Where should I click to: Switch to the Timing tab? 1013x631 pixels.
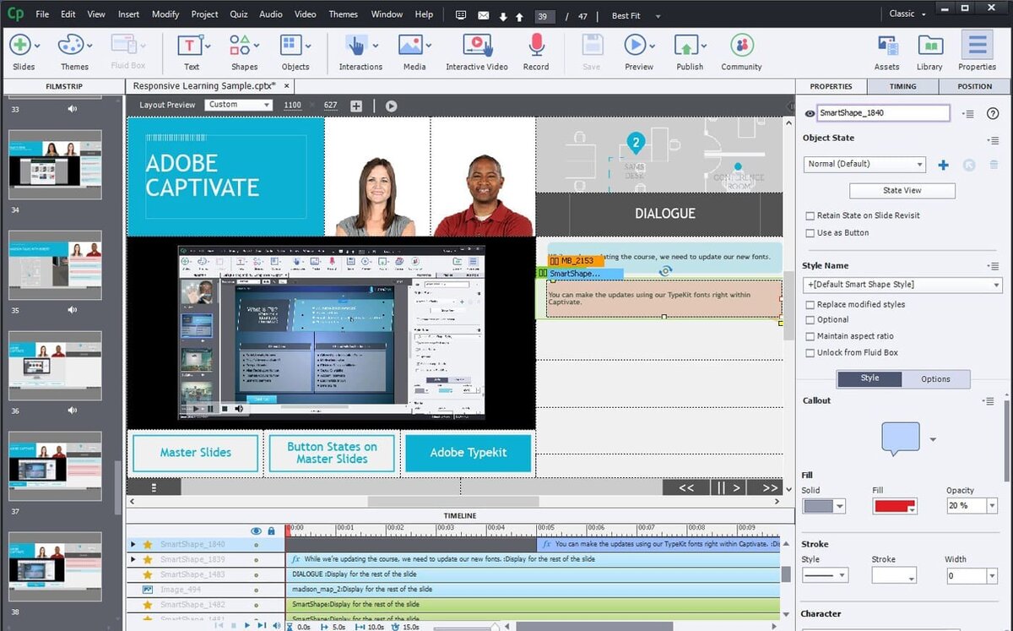(x=902, y=86)
